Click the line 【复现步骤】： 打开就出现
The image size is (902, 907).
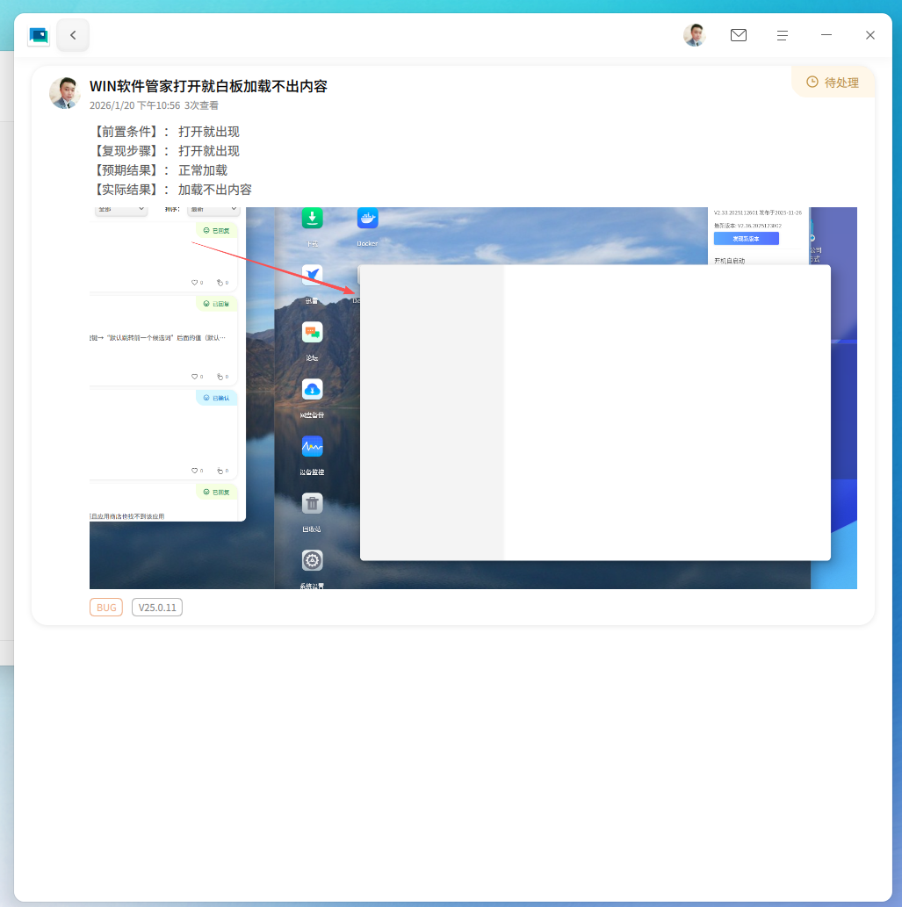[x=165, y=151]
